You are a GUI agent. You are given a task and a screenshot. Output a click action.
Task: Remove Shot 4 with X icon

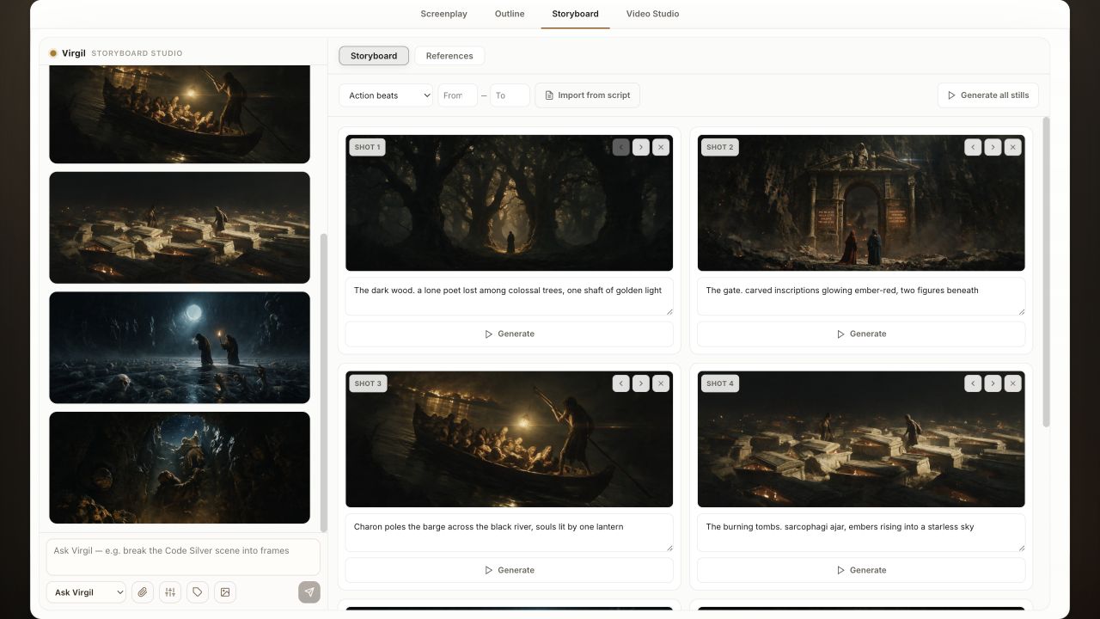pyautogui.click(x=1012, y=383)
